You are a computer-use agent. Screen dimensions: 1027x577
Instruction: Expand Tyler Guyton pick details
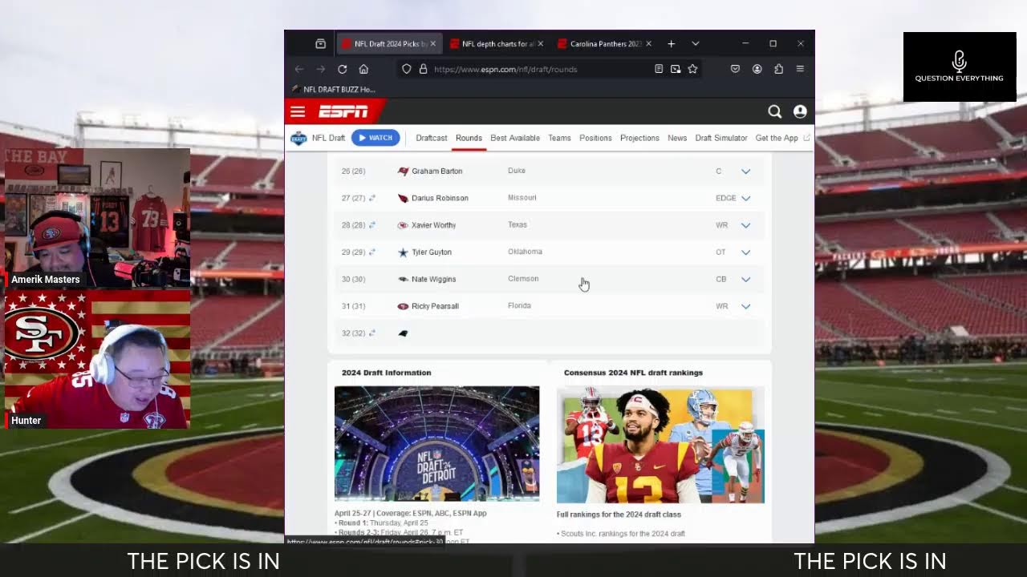tap(745, 252)
